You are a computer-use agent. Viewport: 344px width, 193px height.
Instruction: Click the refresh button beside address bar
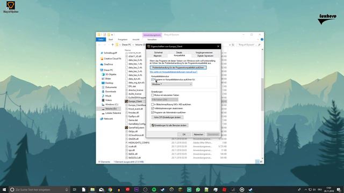point(233,44)
